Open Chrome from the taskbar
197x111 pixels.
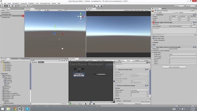click(x=15, y=109)
